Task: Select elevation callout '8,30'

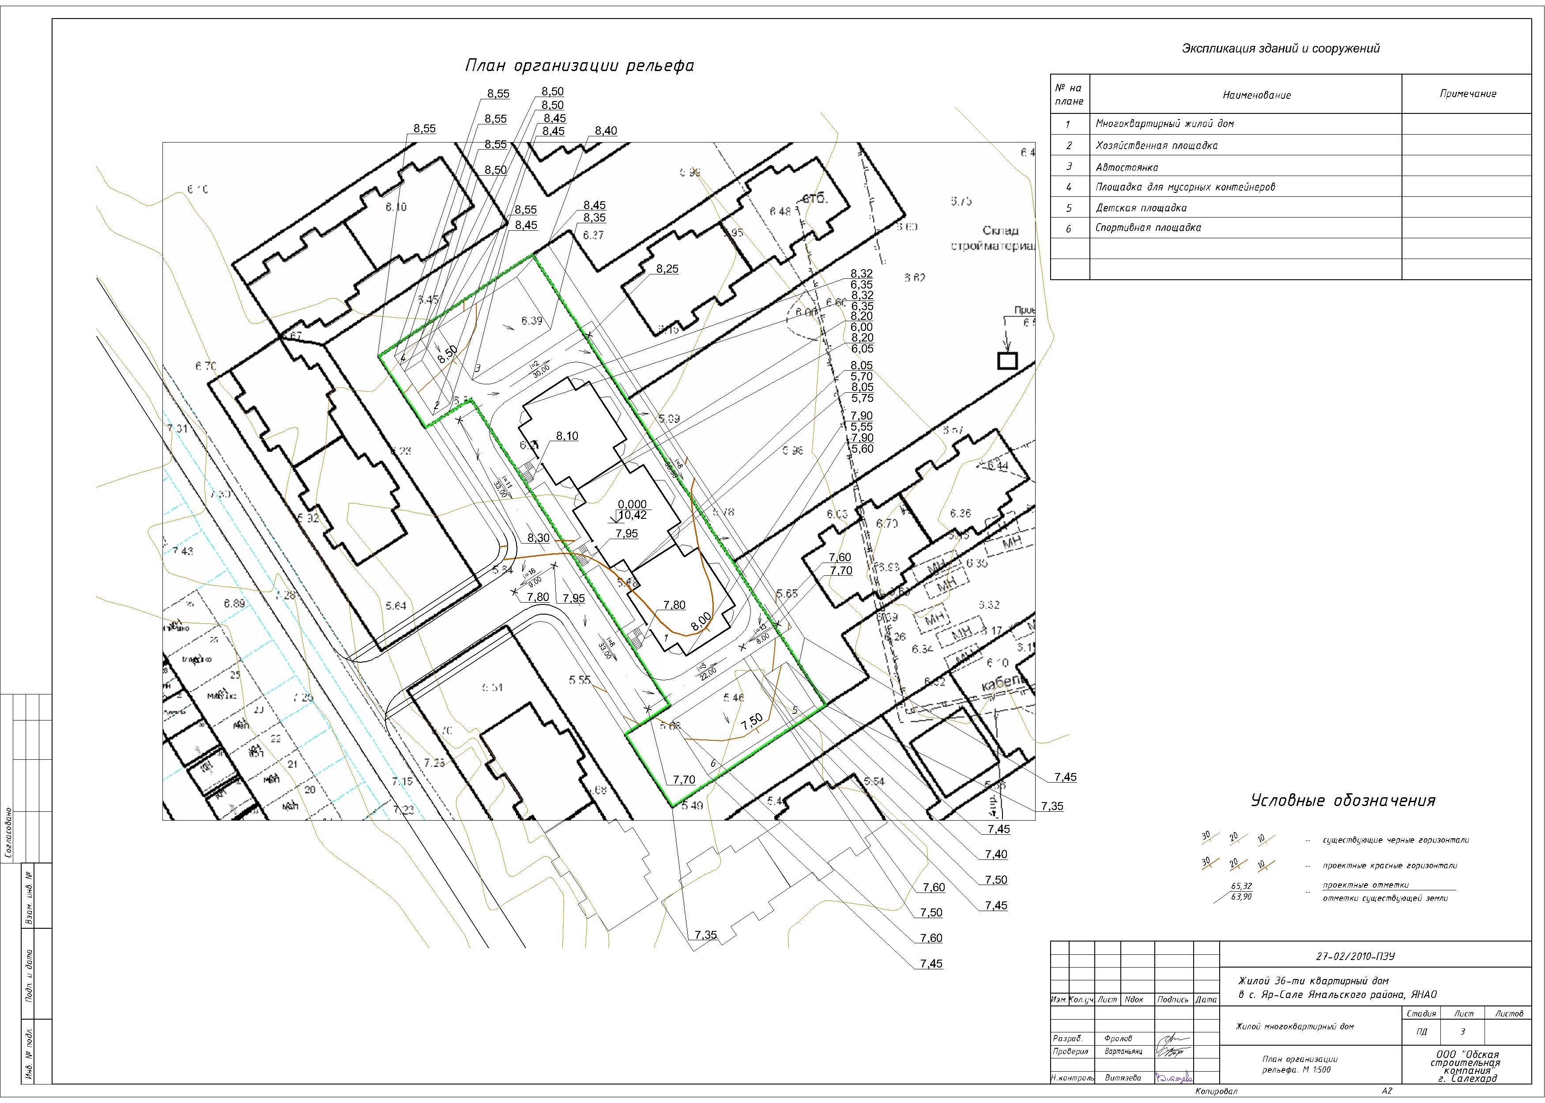Action: (x=538, y=538)
